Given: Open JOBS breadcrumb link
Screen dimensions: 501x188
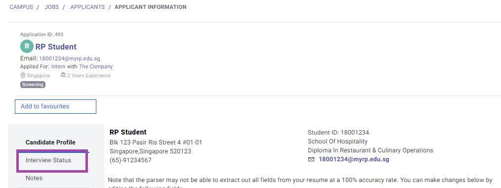Looking at the screenshot, I should (x=52, y=7).
